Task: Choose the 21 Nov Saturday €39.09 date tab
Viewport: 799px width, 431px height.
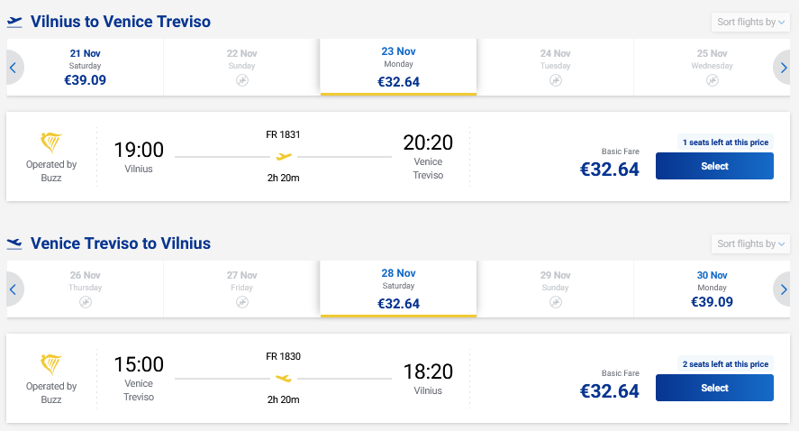Action: (85, 68)
